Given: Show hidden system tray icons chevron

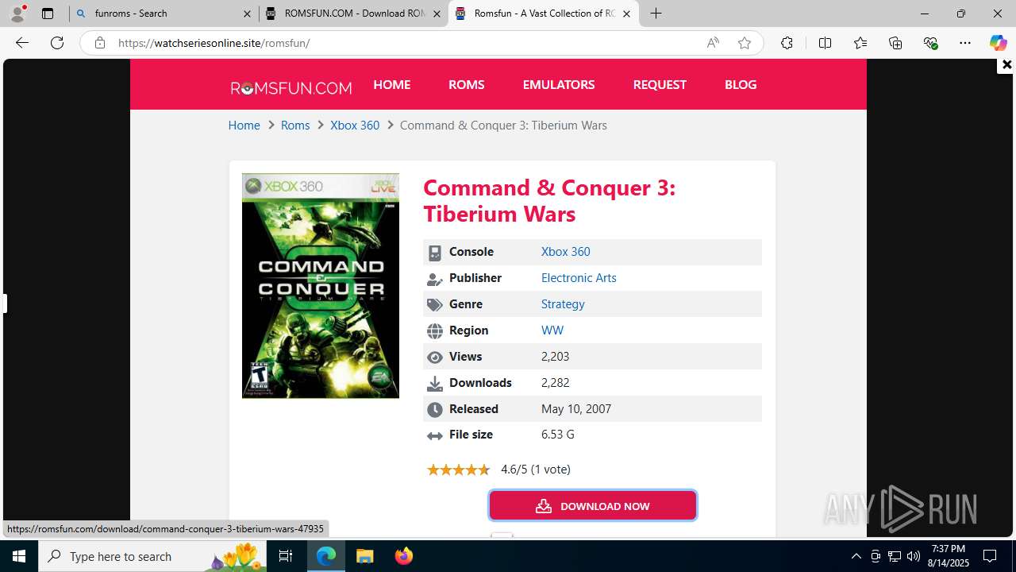Looking at the screenshot, I should (856, 556).
